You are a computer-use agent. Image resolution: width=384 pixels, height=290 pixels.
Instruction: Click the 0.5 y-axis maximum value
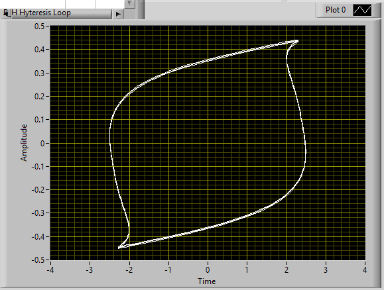tap(39, 26)
